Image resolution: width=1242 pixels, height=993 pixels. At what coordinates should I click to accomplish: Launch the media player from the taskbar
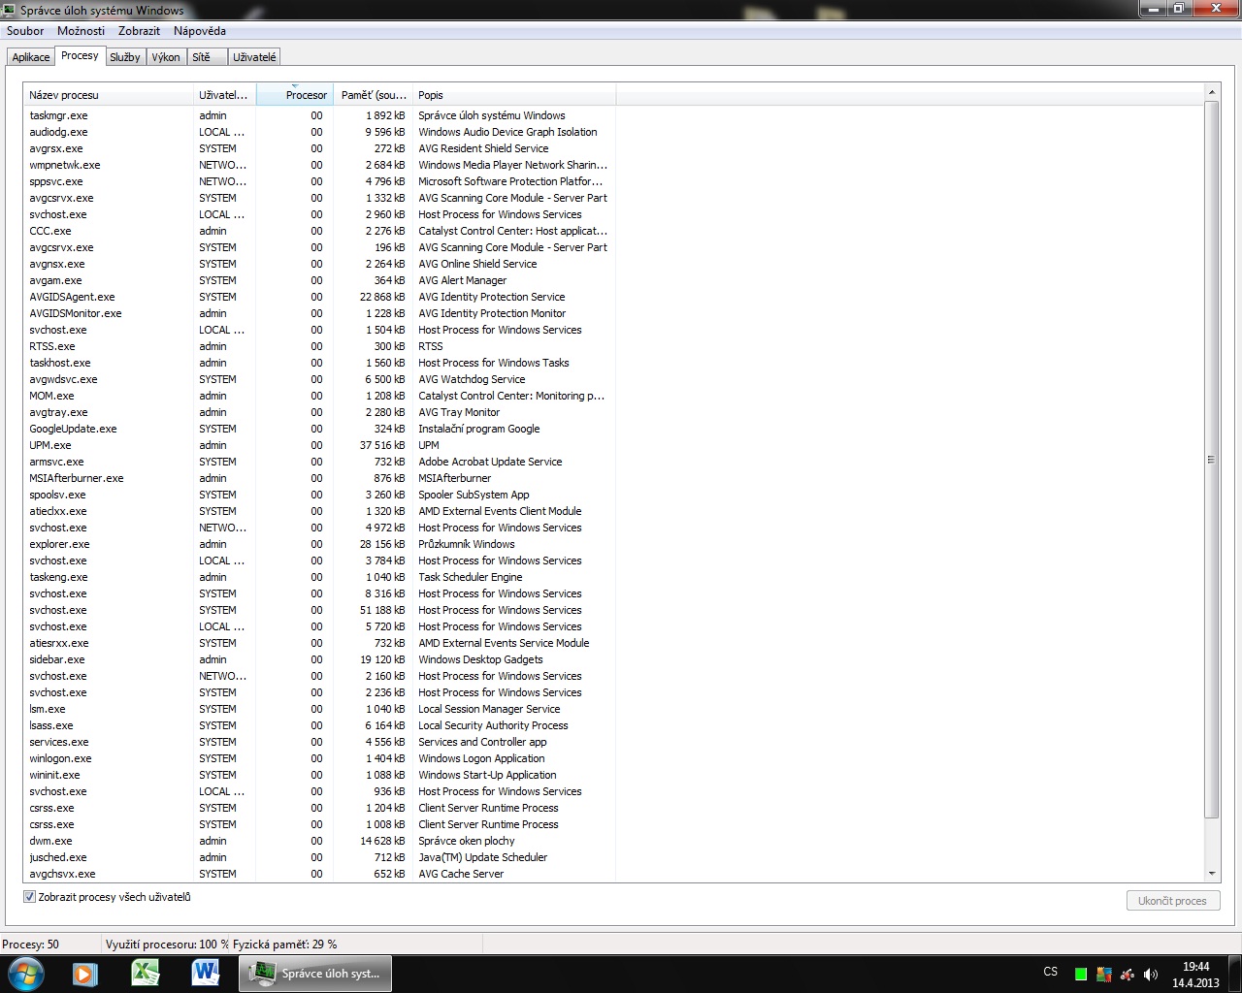click(x=85, y=974)
